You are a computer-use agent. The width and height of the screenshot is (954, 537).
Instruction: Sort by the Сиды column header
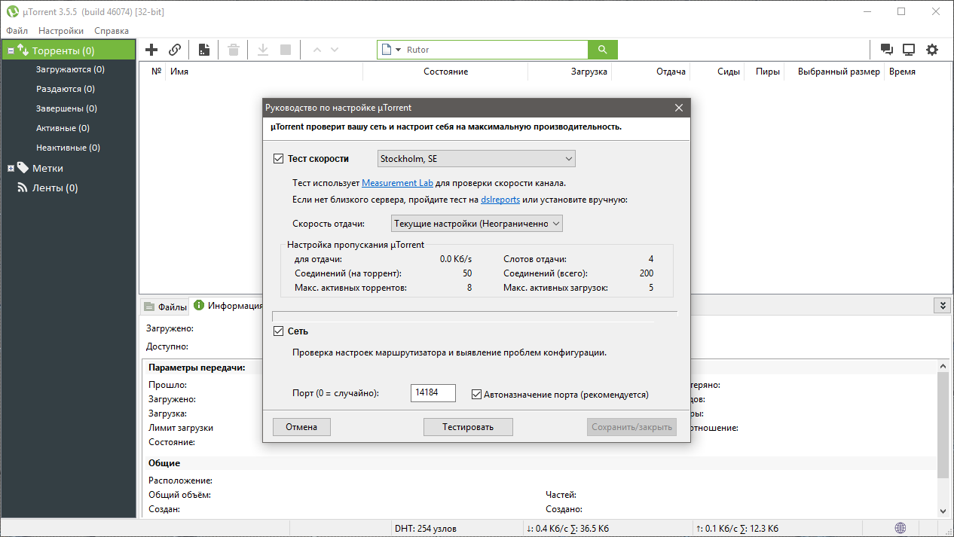click(x=716, y=72)
